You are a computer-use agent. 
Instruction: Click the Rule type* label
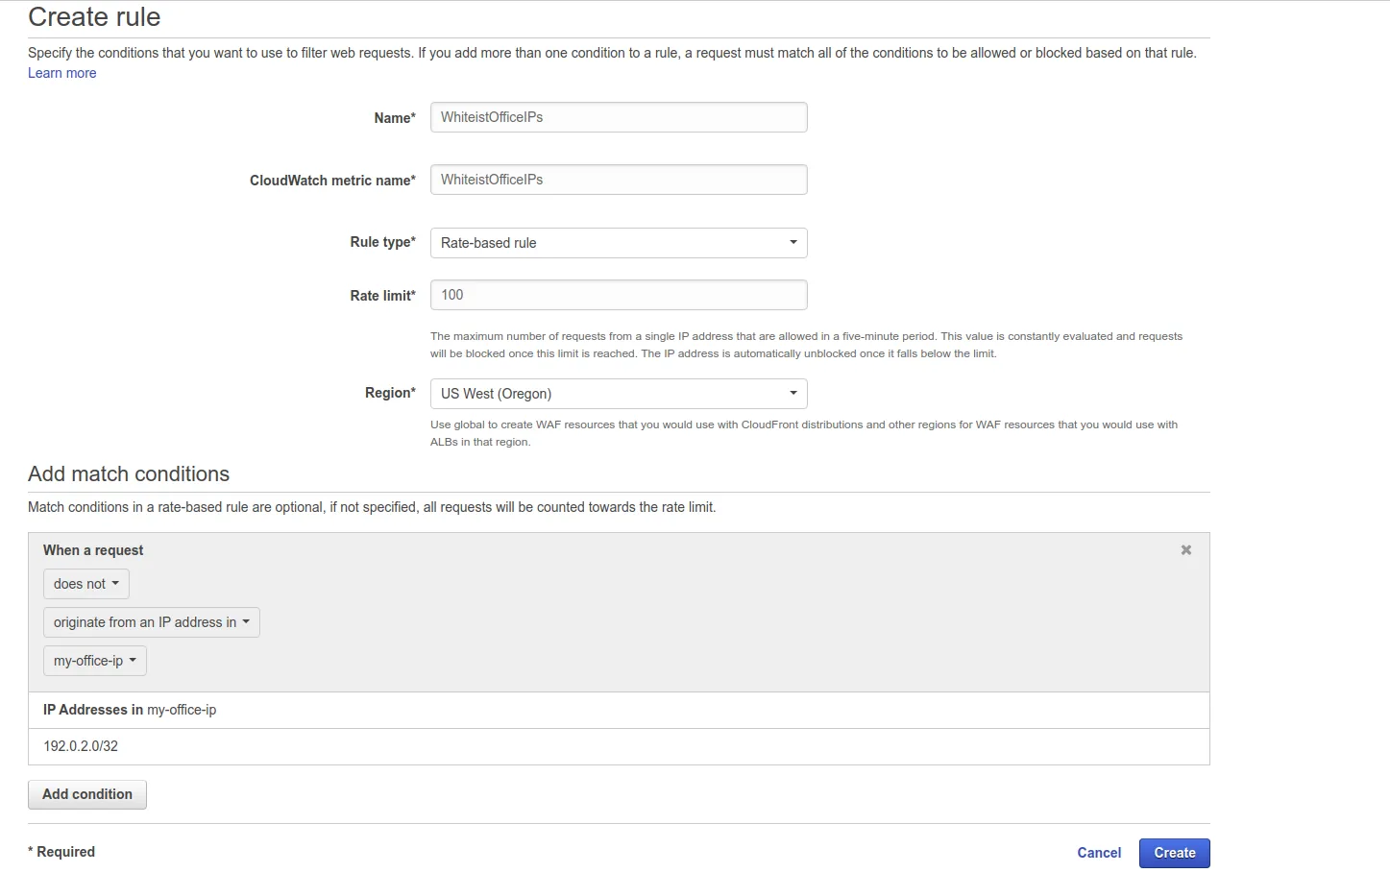382,242
